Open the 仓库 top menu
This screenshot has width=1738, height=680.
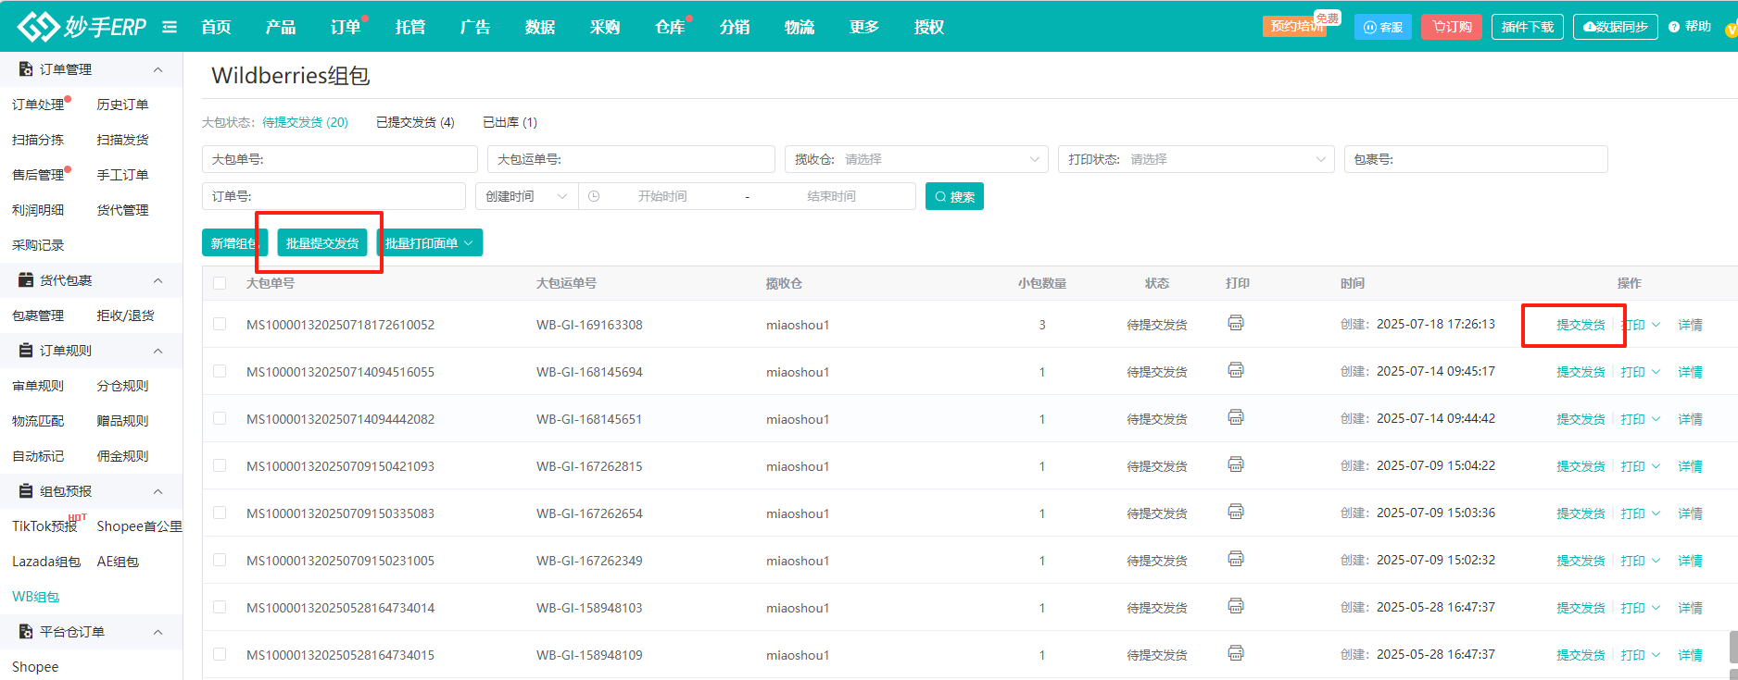pyautogui.click(x=669, y=27)
